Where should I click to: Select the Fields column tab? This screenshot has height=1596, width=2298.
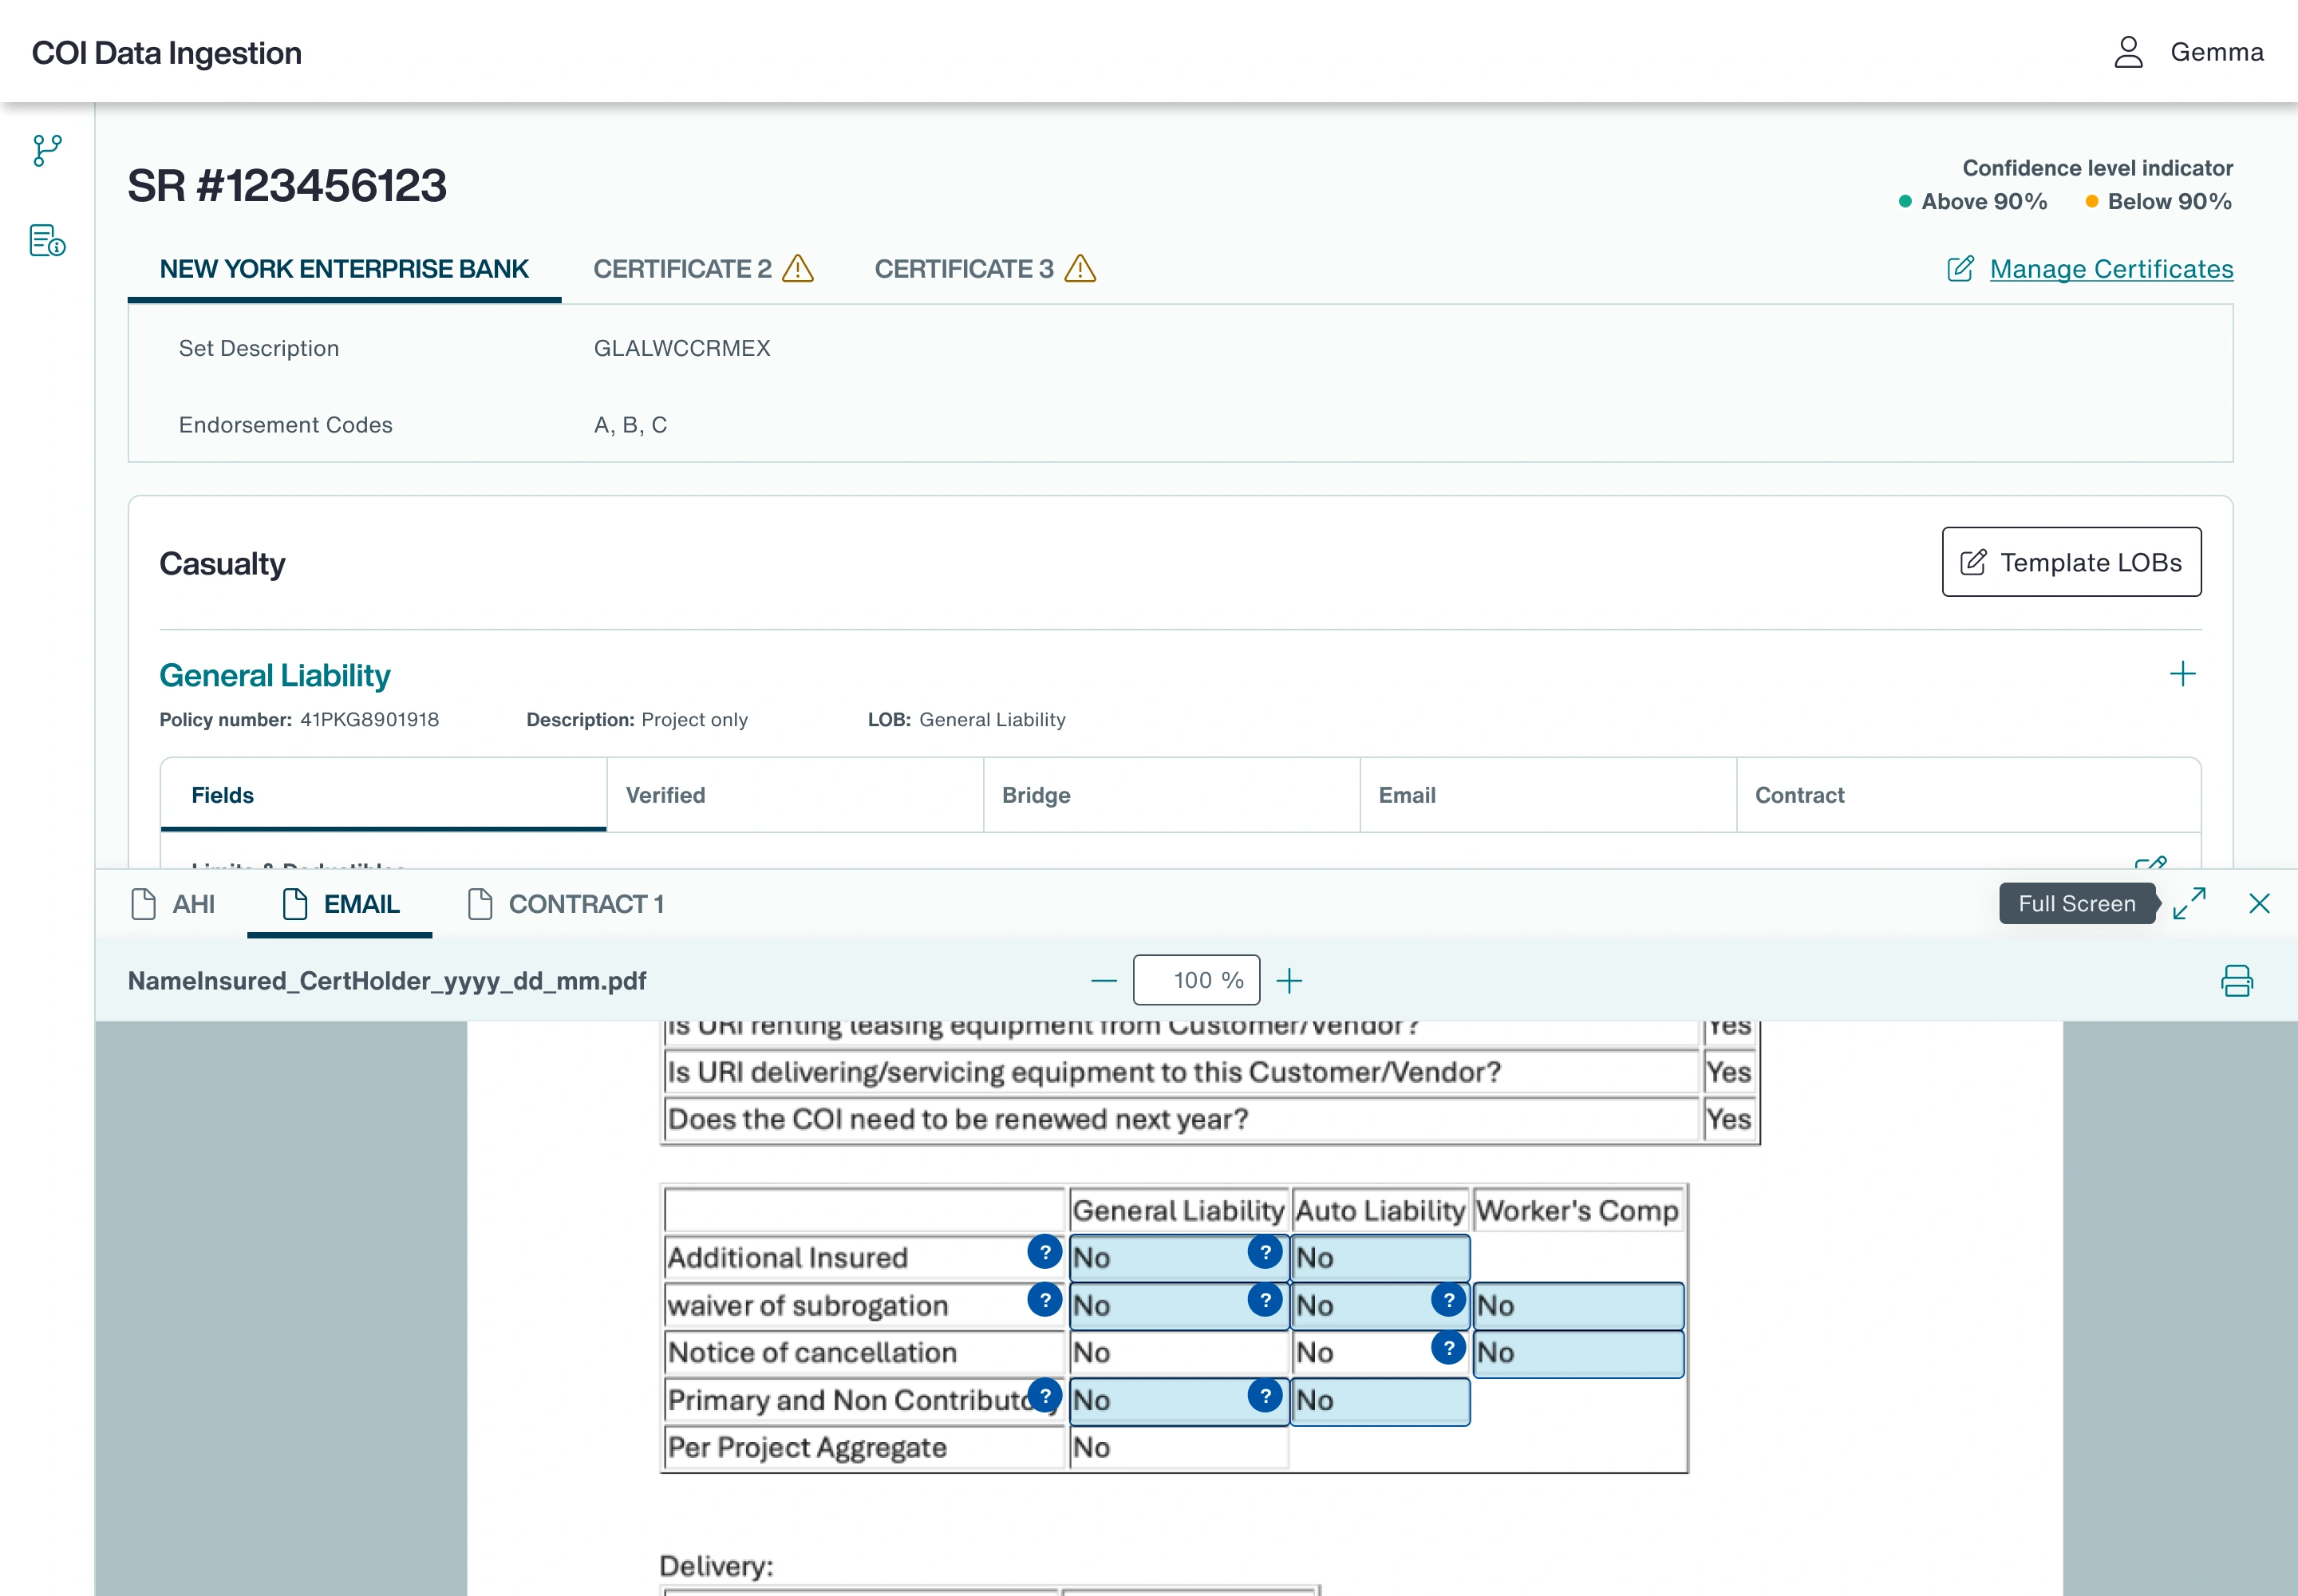[384, 795]
